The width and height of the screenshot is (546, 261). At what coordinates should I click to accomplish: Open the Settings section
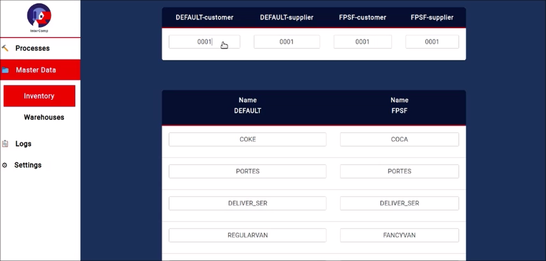coord(28,165)
